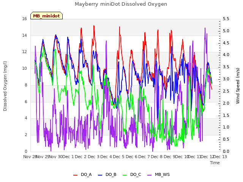This screenshot has height=182, width=243.
Task: Click the 14 value on left axis
Action: (x=24, y=35)
